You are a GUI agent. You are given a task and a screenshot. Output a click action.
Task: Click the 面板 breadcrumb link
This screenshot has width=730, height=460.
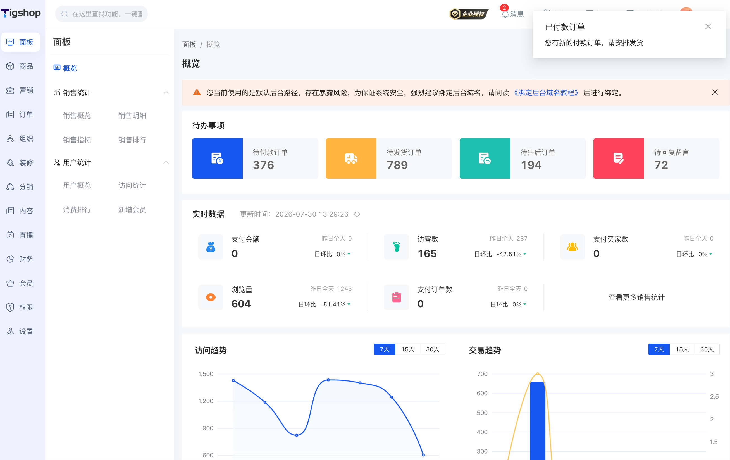coord(189,45)
